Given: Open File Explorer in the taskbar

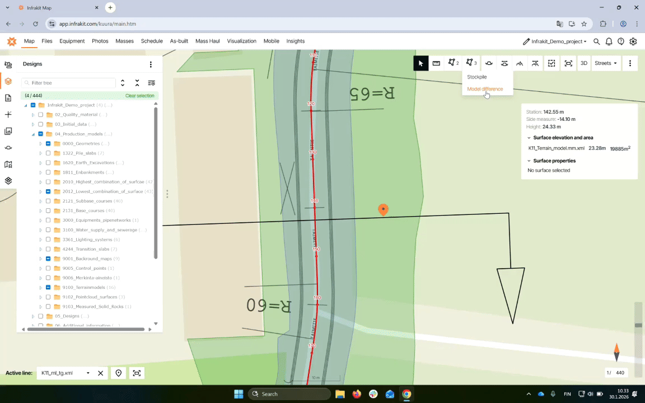Looking at the screenshot, I should click(340, 394).
